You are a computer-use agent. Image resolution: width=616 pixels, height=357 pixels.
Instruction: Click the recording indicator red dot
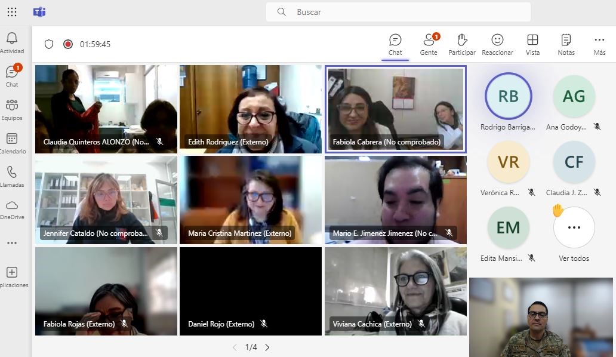68,44
